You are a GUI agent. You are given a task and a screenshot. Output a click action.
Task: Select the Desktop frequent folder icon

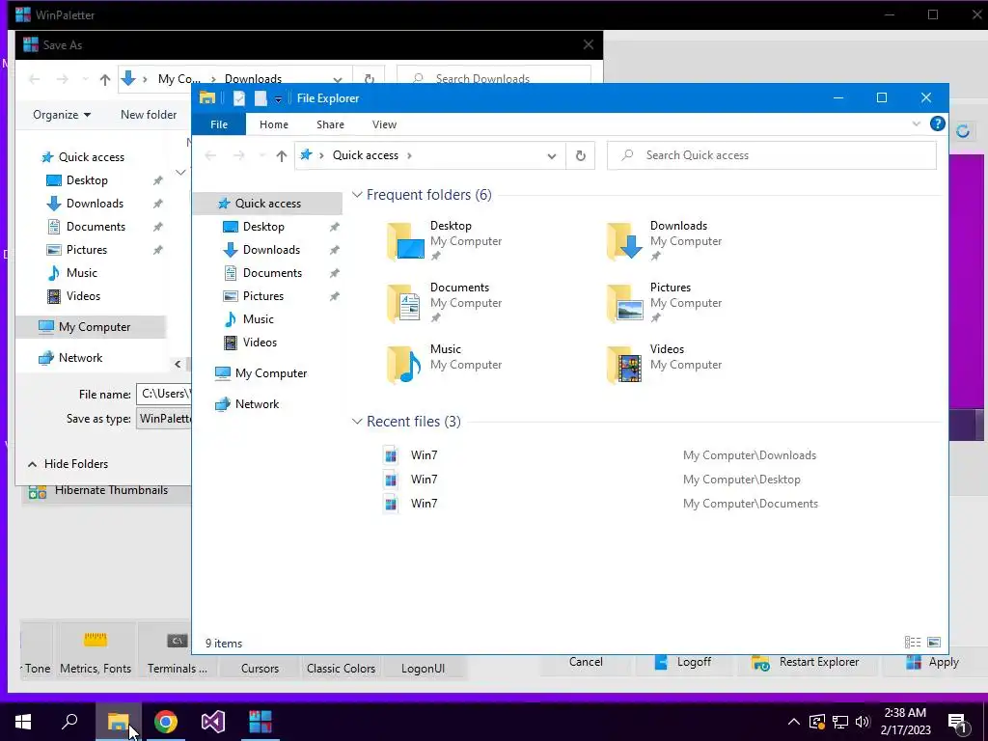[x=405, y=240]
